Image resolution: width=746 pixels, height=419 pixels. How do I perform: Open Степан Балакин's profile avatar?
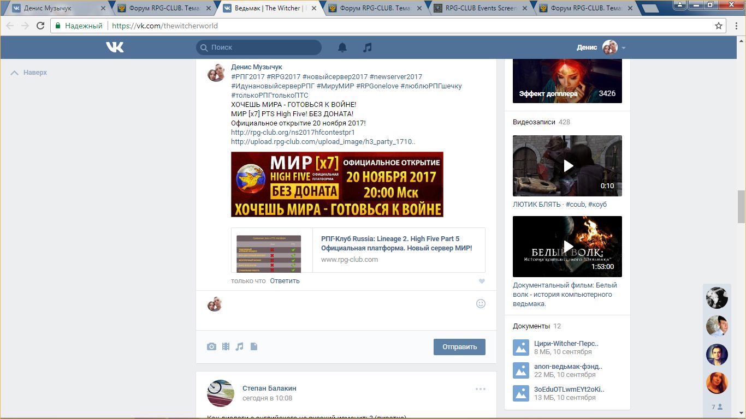pyautogui.click(x=221, y=393)
